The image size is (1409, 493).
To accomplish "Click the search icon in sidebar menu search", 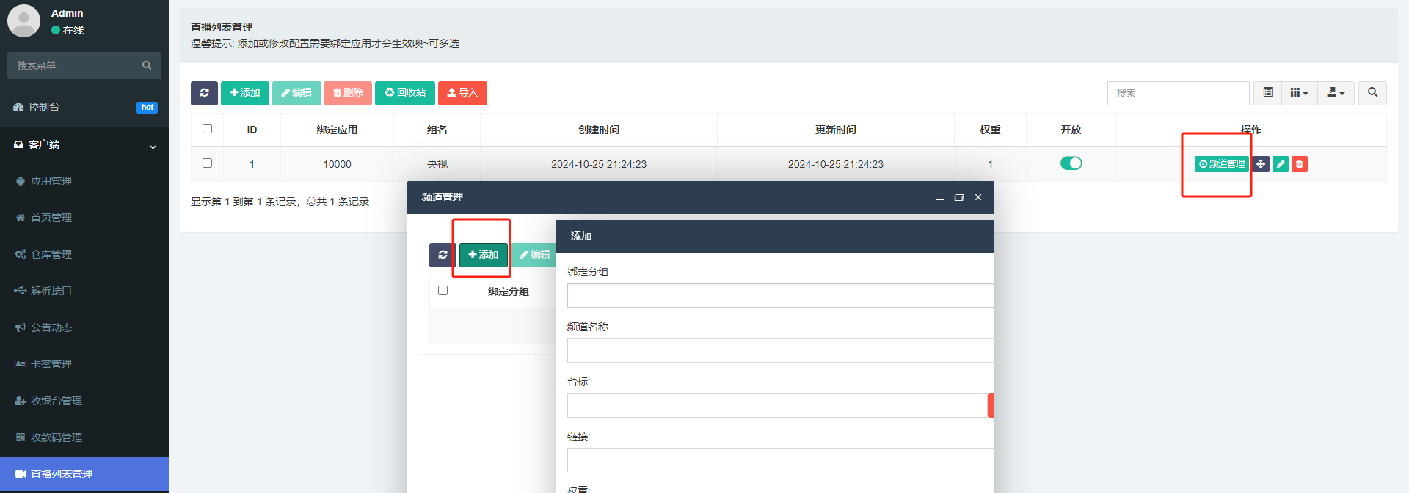I will click(x=147, y=65).
